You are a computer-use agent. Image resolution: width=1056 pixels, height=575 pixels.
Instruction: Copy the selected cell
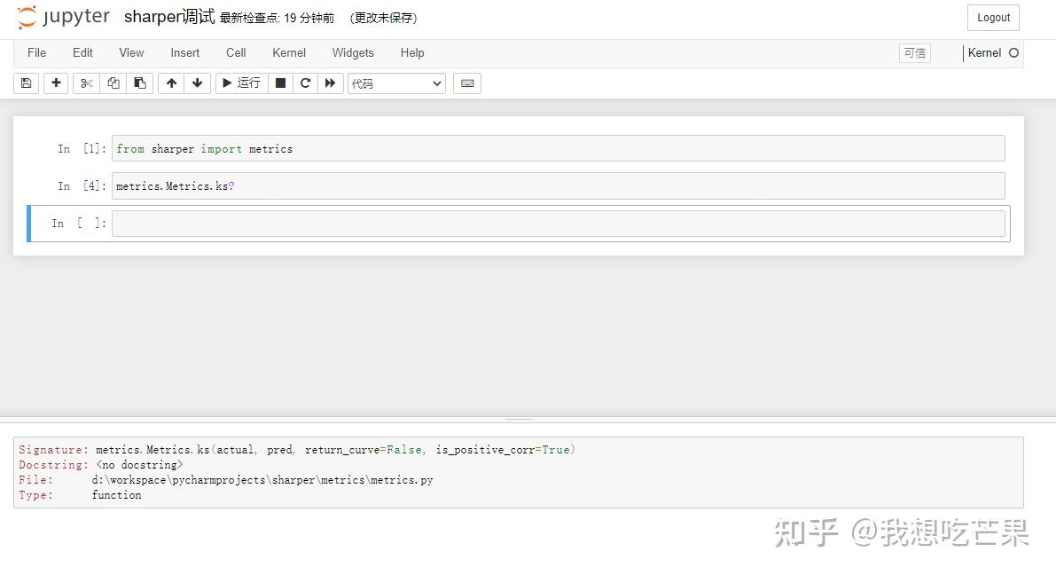click(113, 83)
